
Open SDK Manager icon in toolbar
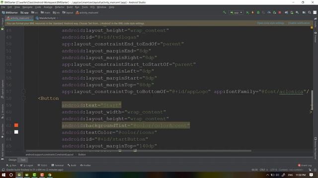coord(297,12)
